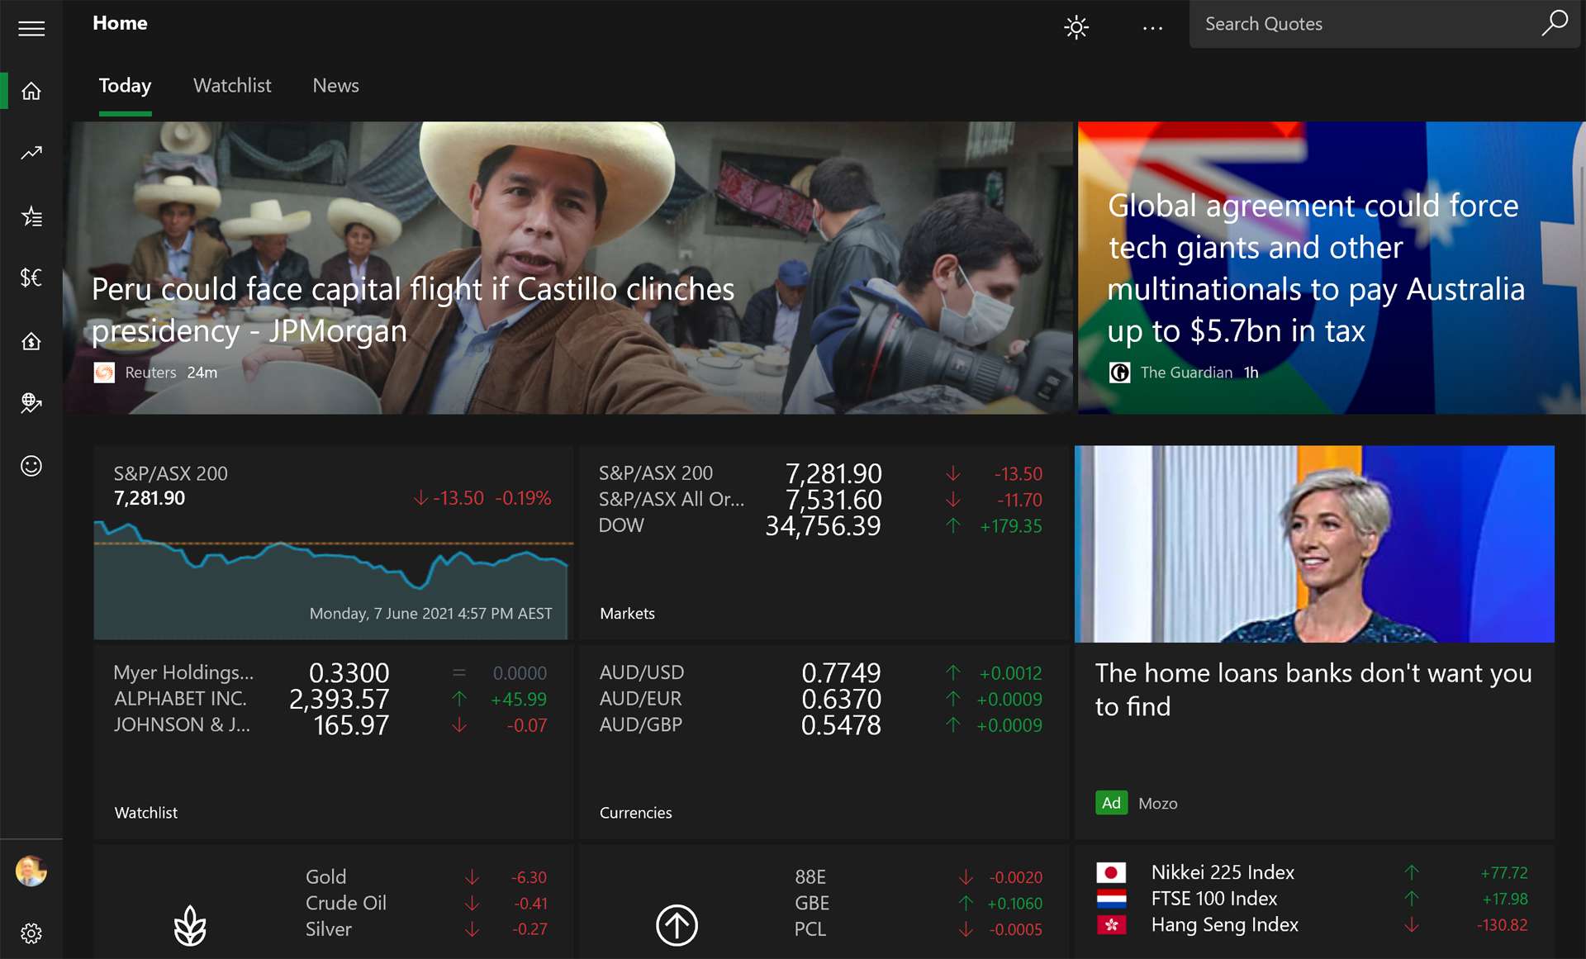
Task: Select the Myer Holdings watchlist row
Action: [330, 673]
